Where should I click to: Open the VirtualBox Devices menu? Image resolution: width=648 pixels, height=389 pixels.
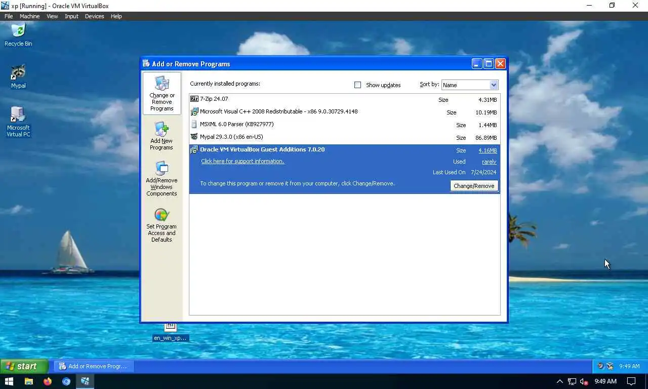[x=94, y=16]
